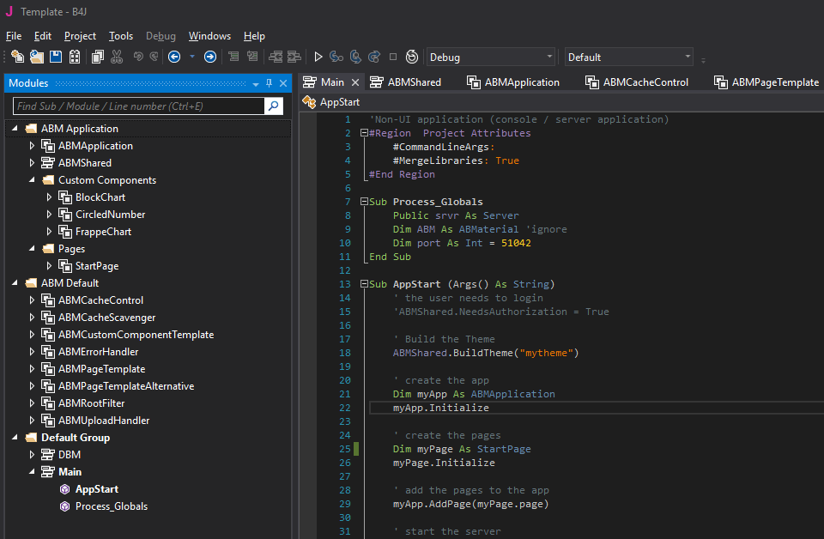Navigate backward with the blue left arrow
This screenshot has height=539, width=824.
(174, 57)
